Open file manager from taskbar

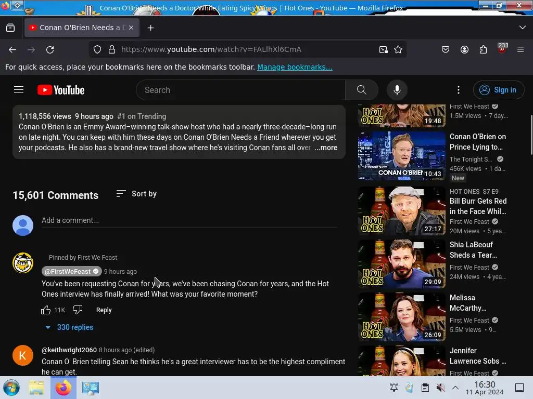point(36,388)
